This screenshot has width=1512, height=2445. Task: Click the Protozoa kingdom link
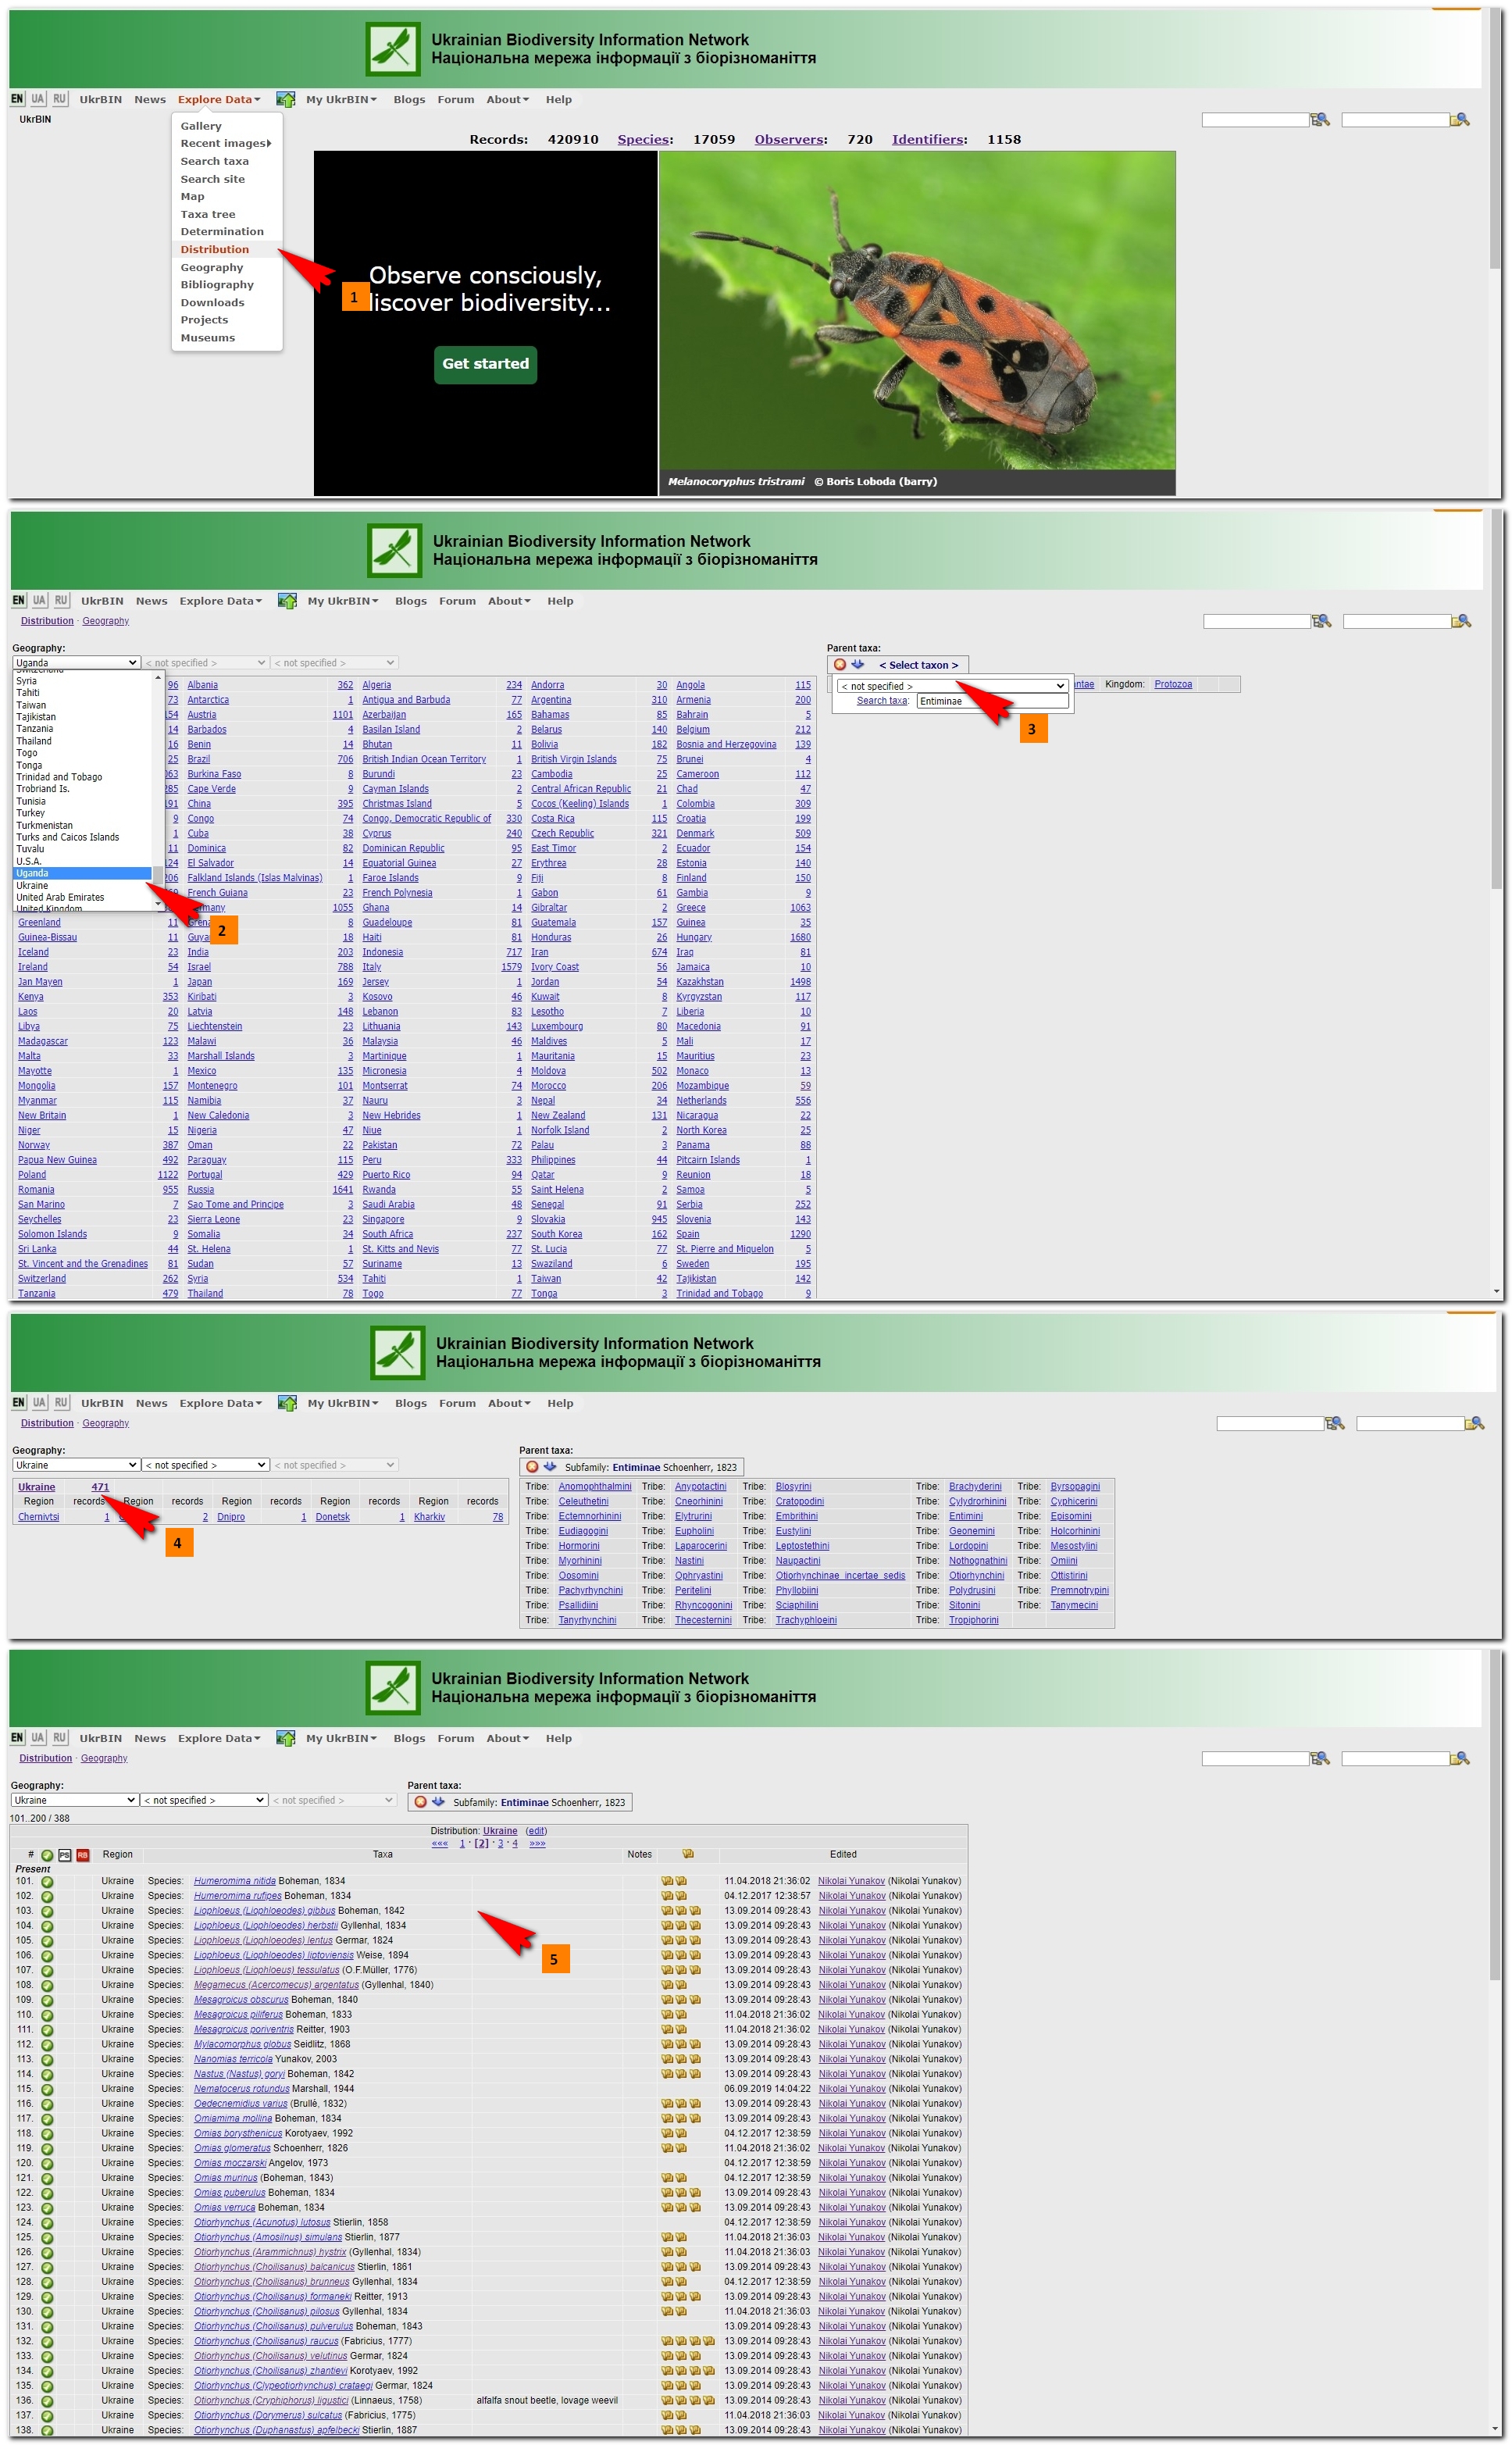[x=1173, y=685]
